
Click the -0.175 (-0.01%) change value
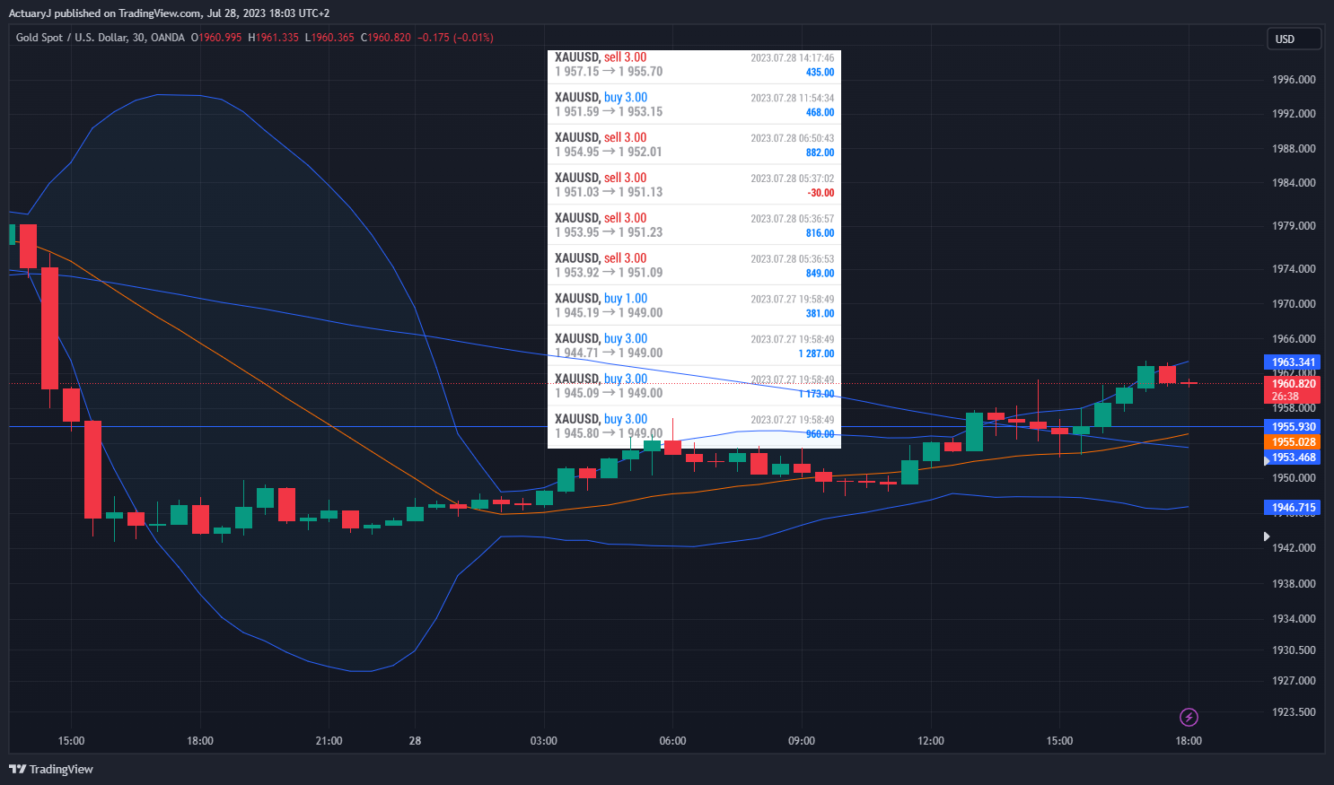(x=455, y=38)
